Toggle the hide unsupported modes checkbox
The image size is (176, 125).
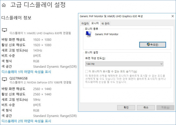pyautogui.click(x=87, y=71)
